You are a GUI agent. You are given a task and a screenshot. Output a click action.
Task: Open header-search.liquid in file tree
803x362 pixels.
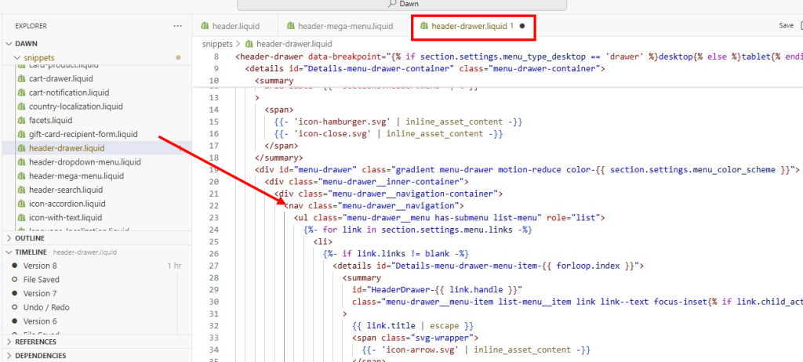[66, 190]
